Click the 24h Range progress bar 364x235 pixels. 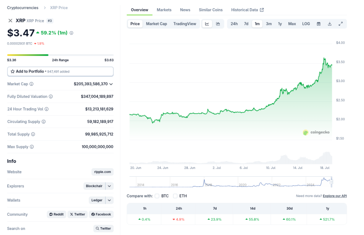pyautogui.click(x=60, y=55)
